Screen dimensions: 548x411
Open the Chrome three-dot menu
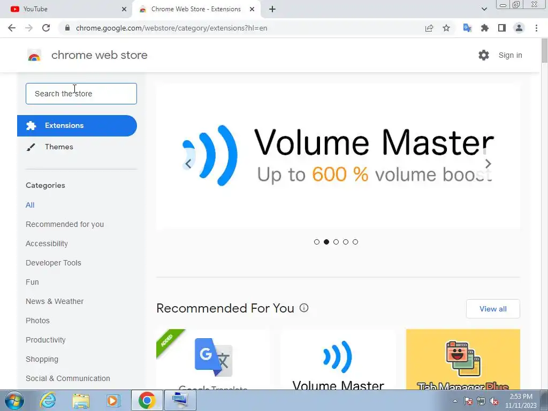coord(536,28)
